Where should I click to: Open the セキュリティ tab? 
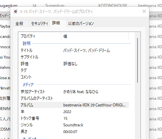[40, 24]
